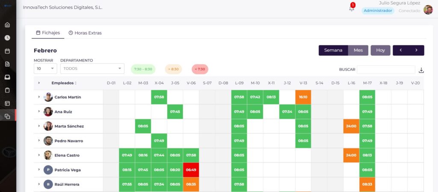
Task: Switch to the Horas Extras tab
Action: point(85,32)
